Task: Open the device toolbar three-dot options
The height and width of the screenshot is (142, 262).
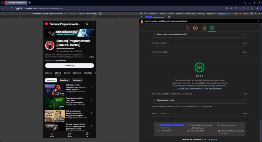Action: [136, 13]
